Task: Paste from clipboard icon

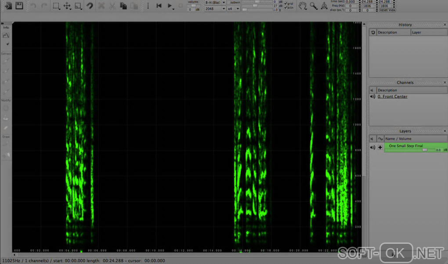Action: tap(134, 6)
